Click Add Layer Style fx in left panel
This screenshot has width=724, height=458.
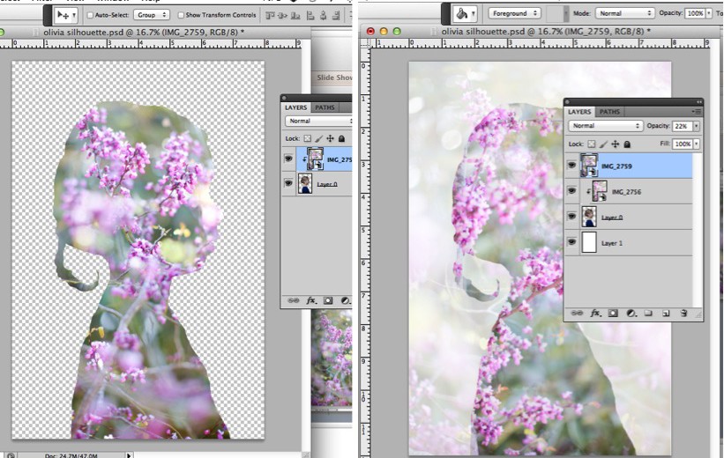(x=311, y=300)
